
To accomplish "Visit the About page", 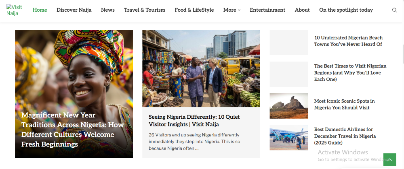I will pyautogui.click(x=302, y=10).
